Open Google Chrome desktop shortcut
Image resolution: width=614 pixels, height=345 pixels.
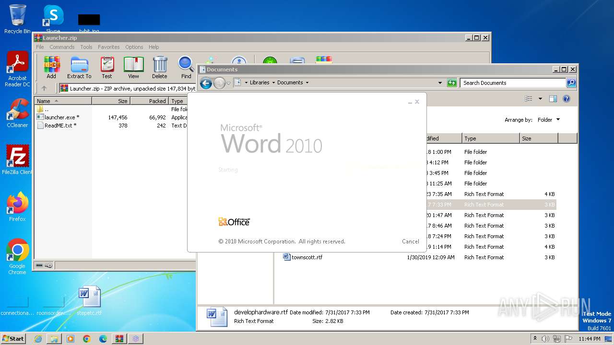17,257
